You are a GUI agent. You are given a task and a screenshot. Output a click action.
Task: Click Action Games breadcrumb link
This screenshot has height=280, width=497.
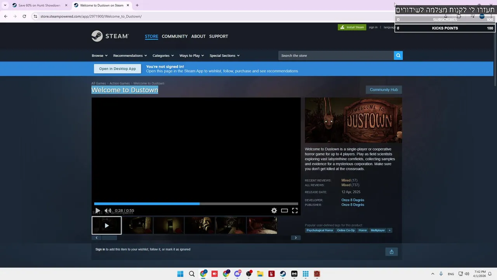(x=120, y=83)
